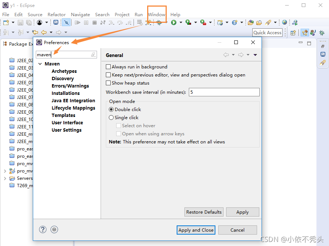Click the Apply and Close button
Screen dimensions: 329x246
point(196,230)
